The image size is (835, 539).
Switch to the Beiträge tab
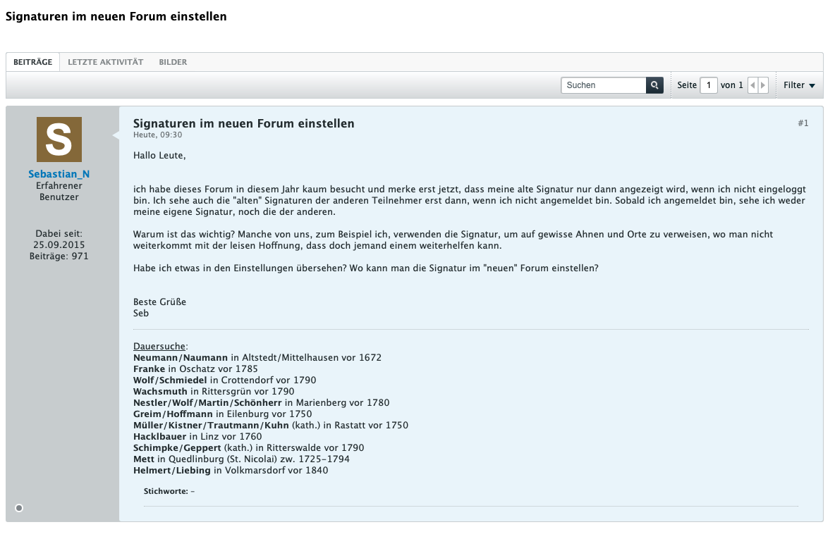[32, 62]
